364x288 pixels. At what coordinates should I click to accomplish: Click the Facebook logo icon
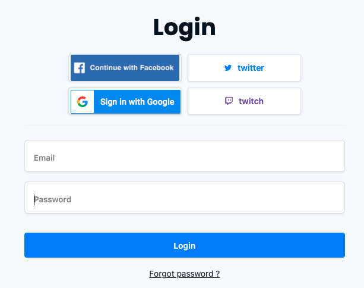pyautogui.click(x=80, y=68)
